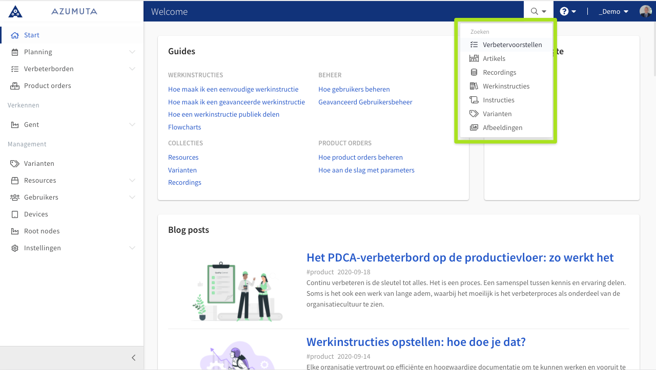Open 'Hoe een werkinstructie publiek delen' guide
The height and width of the screenshot is (370, 656).
click(223, 115)
